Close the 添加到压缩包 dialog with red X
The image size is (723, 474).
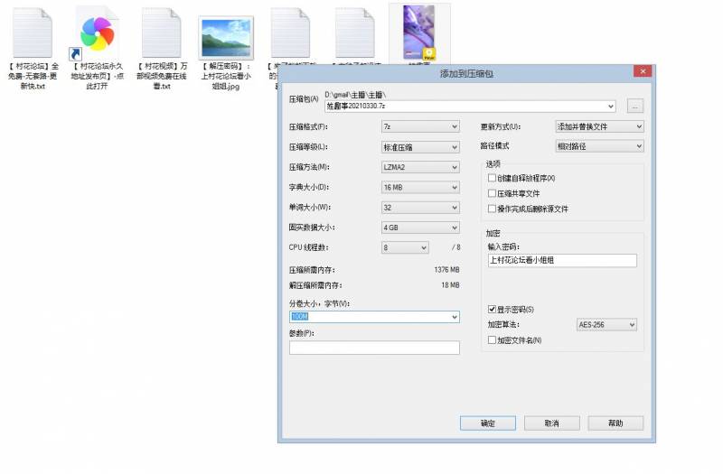(643, 70)
